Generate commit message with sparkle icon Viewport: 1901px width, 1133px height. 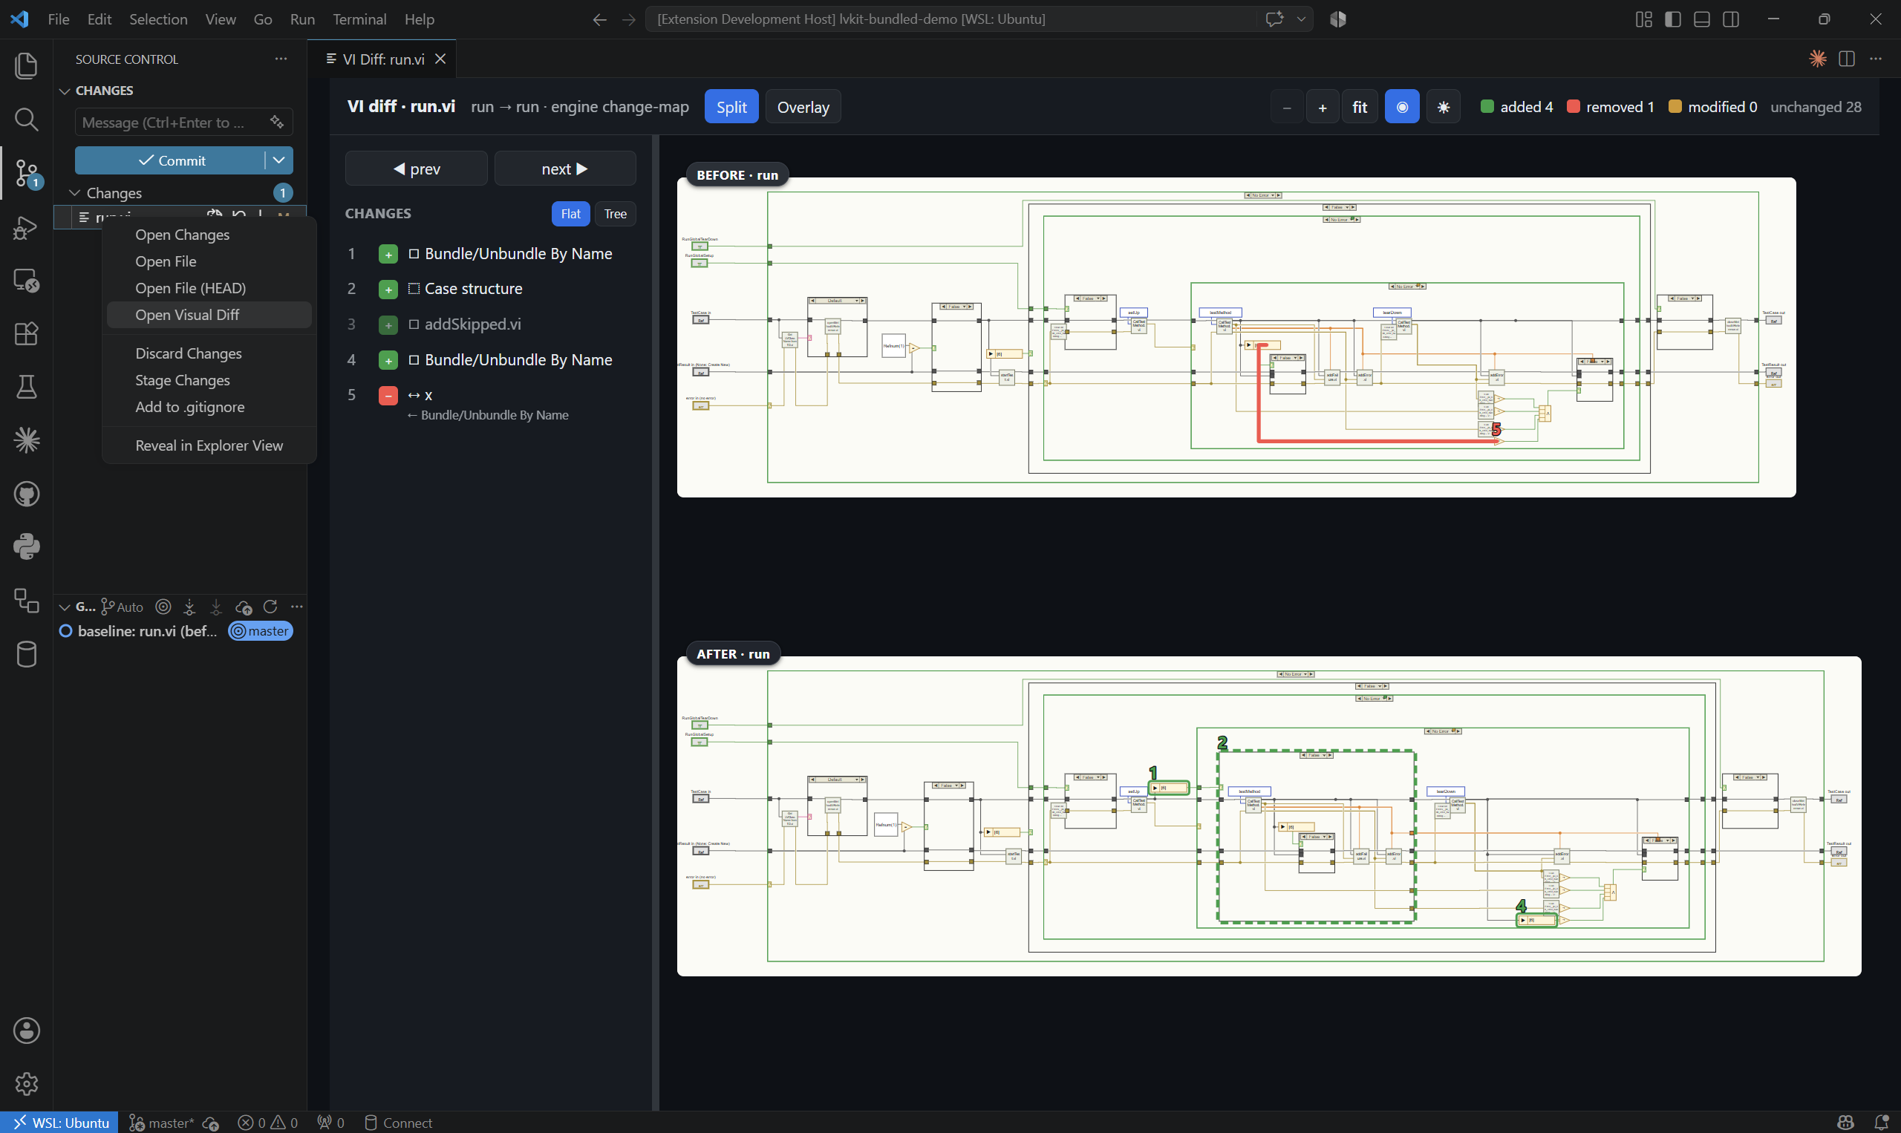coord(276,123)
